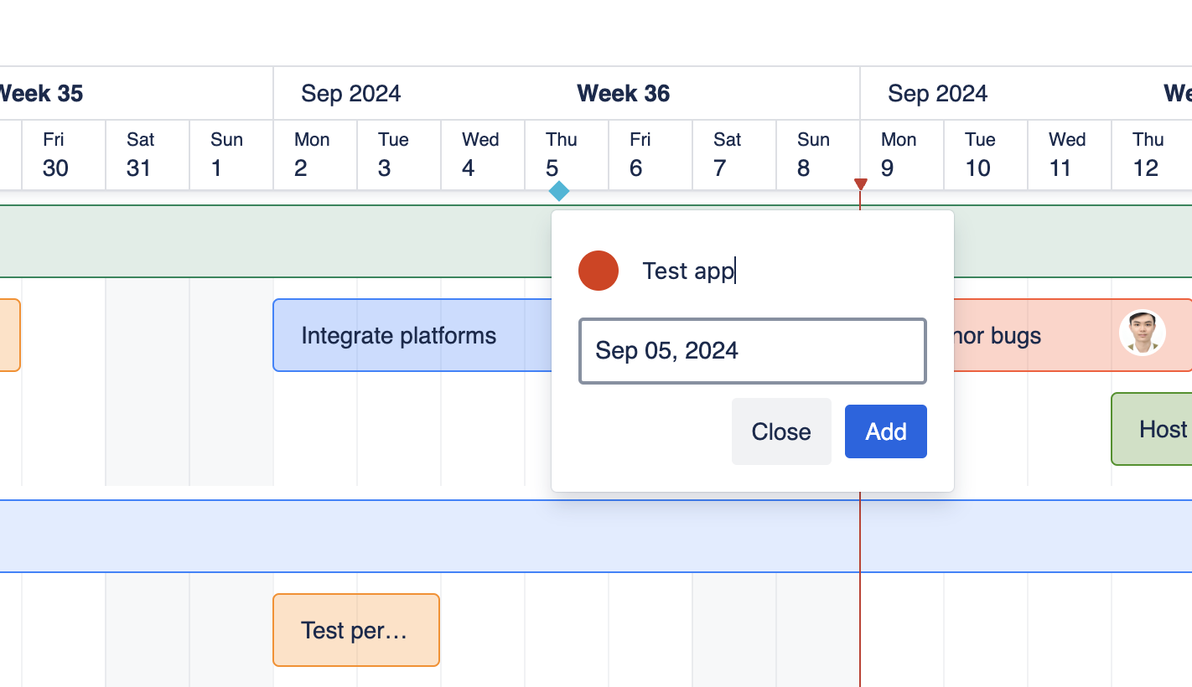Click the Tue 10 day column header

click(x=986, y=155)
